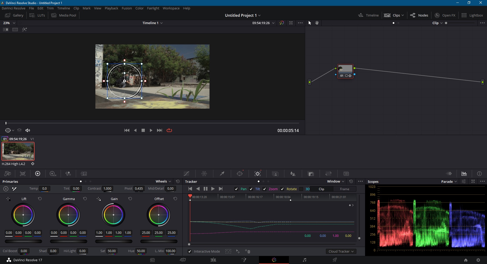Image resolution: width=487 pixels, height=264 pixels.
Task: Click the Contrast value field
Action: (x=107, y=188)
